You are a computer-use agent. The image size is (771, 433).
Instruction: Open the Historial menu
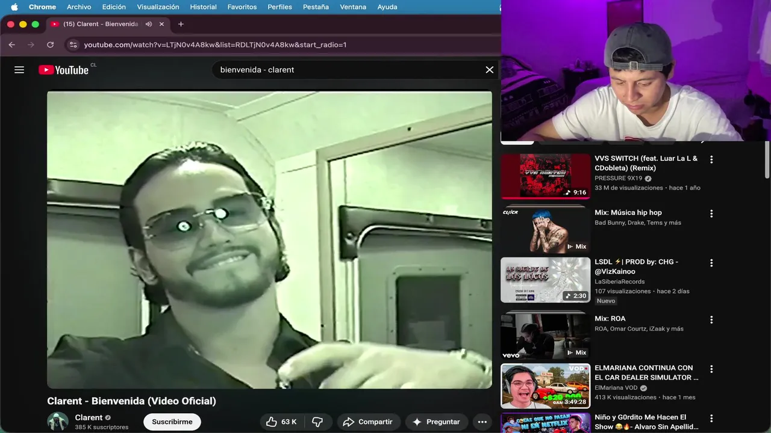(203, 7)
